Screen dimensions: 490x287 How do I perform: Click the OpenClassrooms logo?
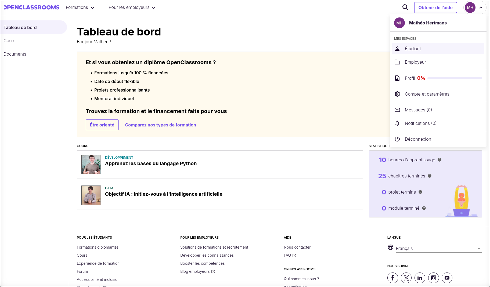(x=31, y=8)
